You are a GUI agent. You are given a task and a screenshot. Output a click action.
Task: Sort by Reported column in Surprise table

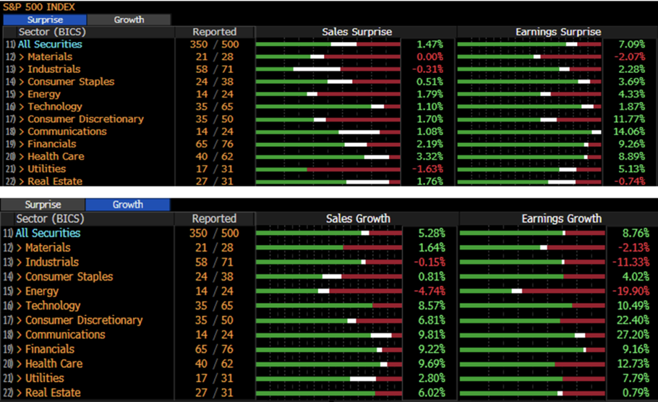point(215,32)
